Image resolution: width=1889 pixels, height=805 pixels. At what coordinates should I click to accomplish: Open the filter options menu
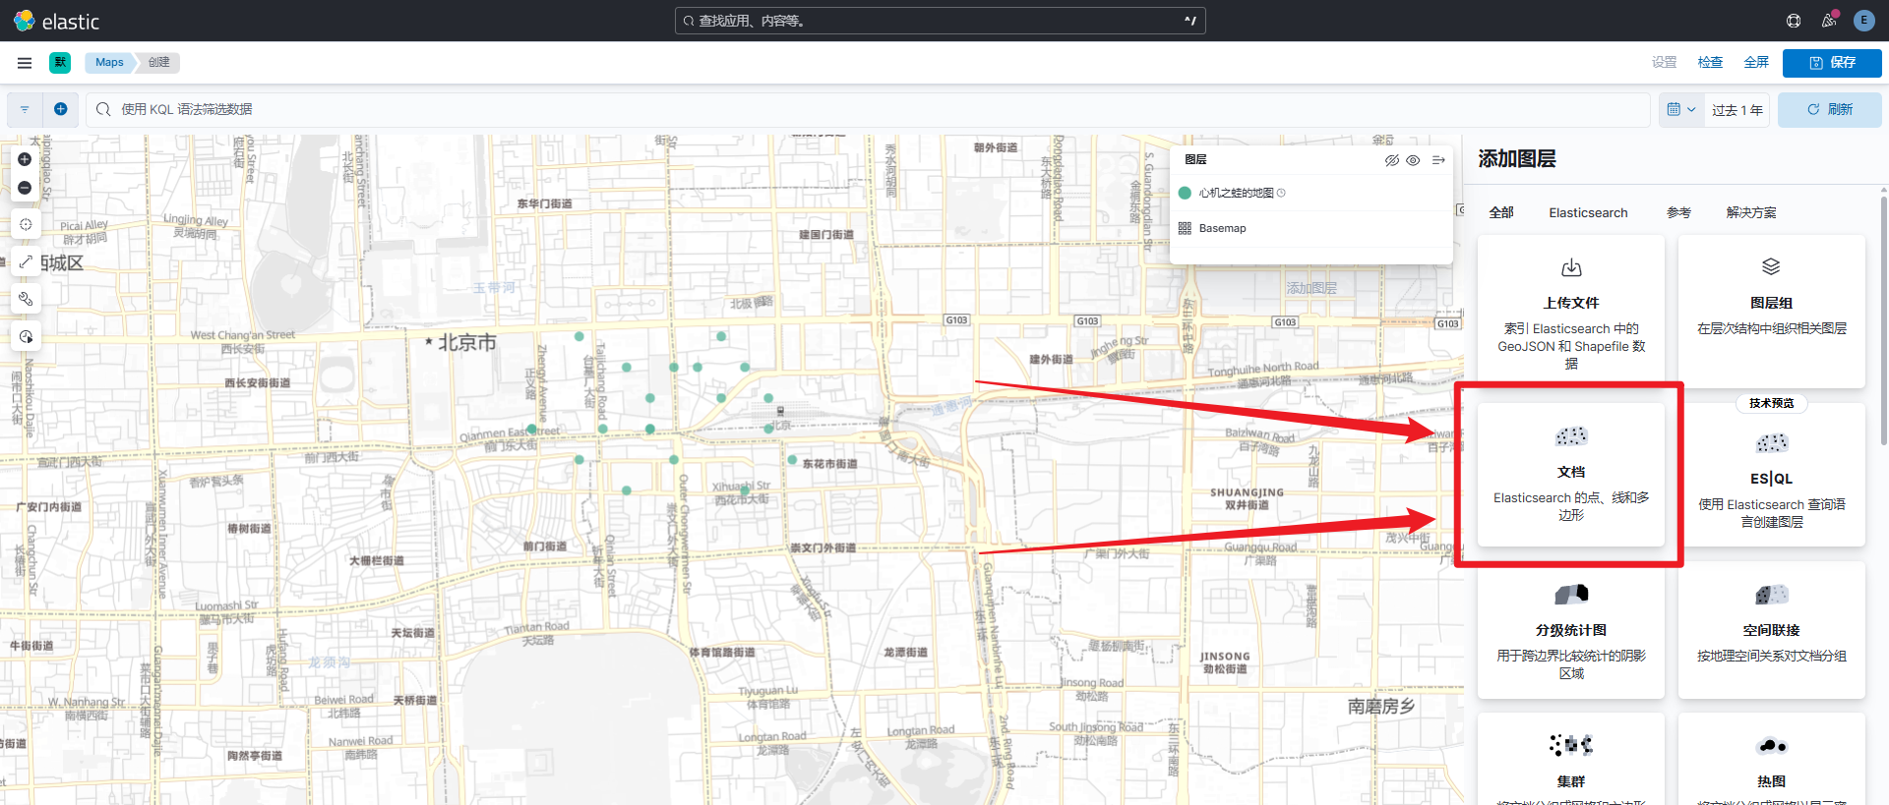25,109
